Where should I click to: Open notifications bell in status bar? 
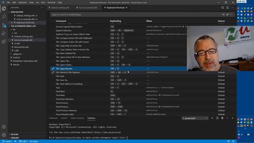pos(233,141)
